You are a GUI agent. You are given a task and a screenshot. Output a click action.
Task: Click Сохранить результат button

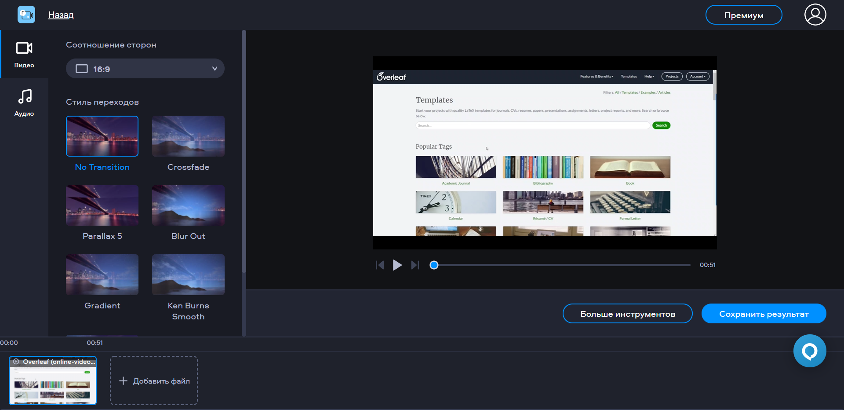(764, 314)
